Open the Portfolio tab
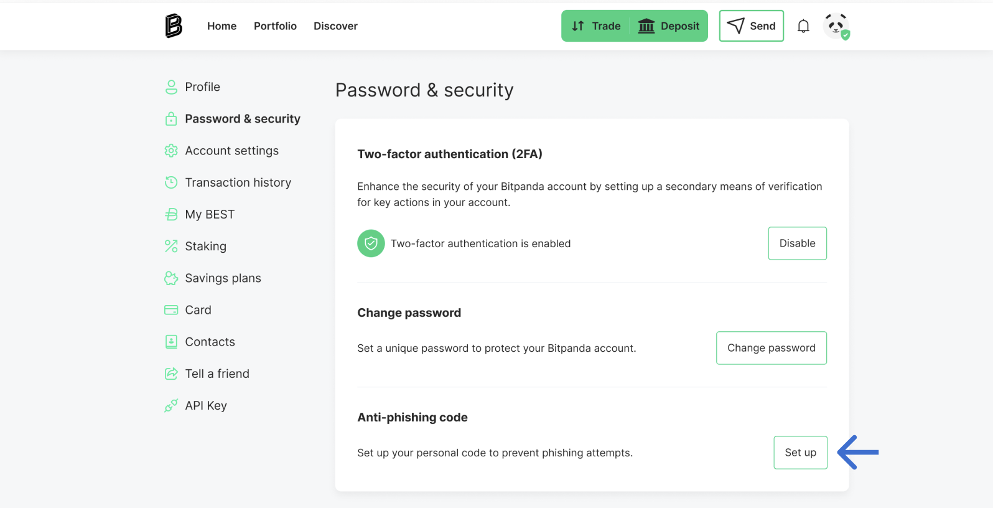The height and width of the screenshot is (508, 993). pyautogui.click(x=275, y=26)
